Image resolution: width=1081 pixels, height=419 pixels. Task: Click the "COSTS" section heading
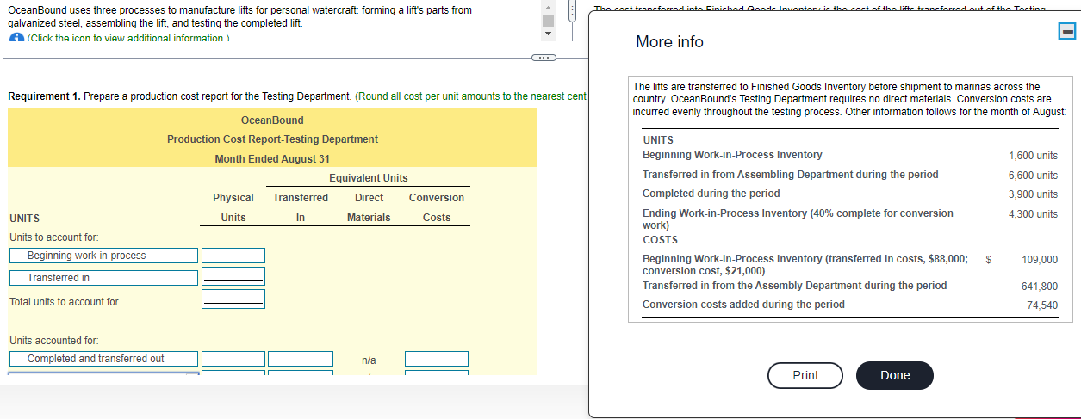point(661,240)
